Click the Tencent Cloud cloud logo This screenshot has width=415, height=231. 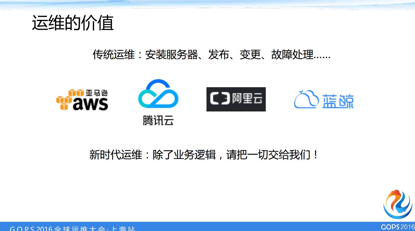pyautogui.click(x=158, y=94)
